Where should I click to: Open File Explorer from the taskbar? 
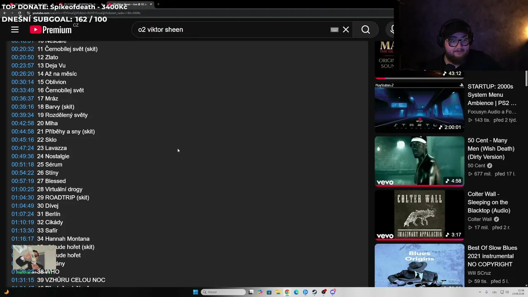[x=278, y=292]
